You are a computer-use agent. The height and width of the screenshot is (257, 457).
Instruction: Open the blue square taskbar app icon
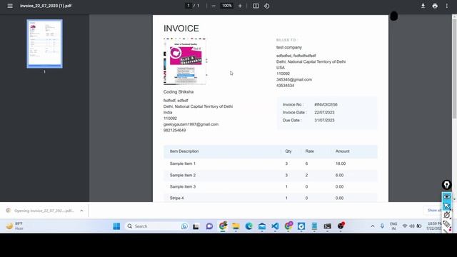click(301, 226)
